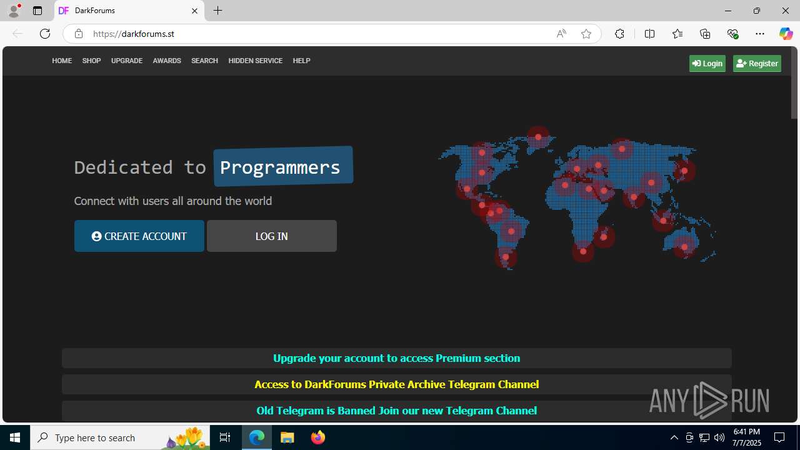The image size is (800, 450).
Task: Open Firefox from taskbar
Action: pos(318,437)
